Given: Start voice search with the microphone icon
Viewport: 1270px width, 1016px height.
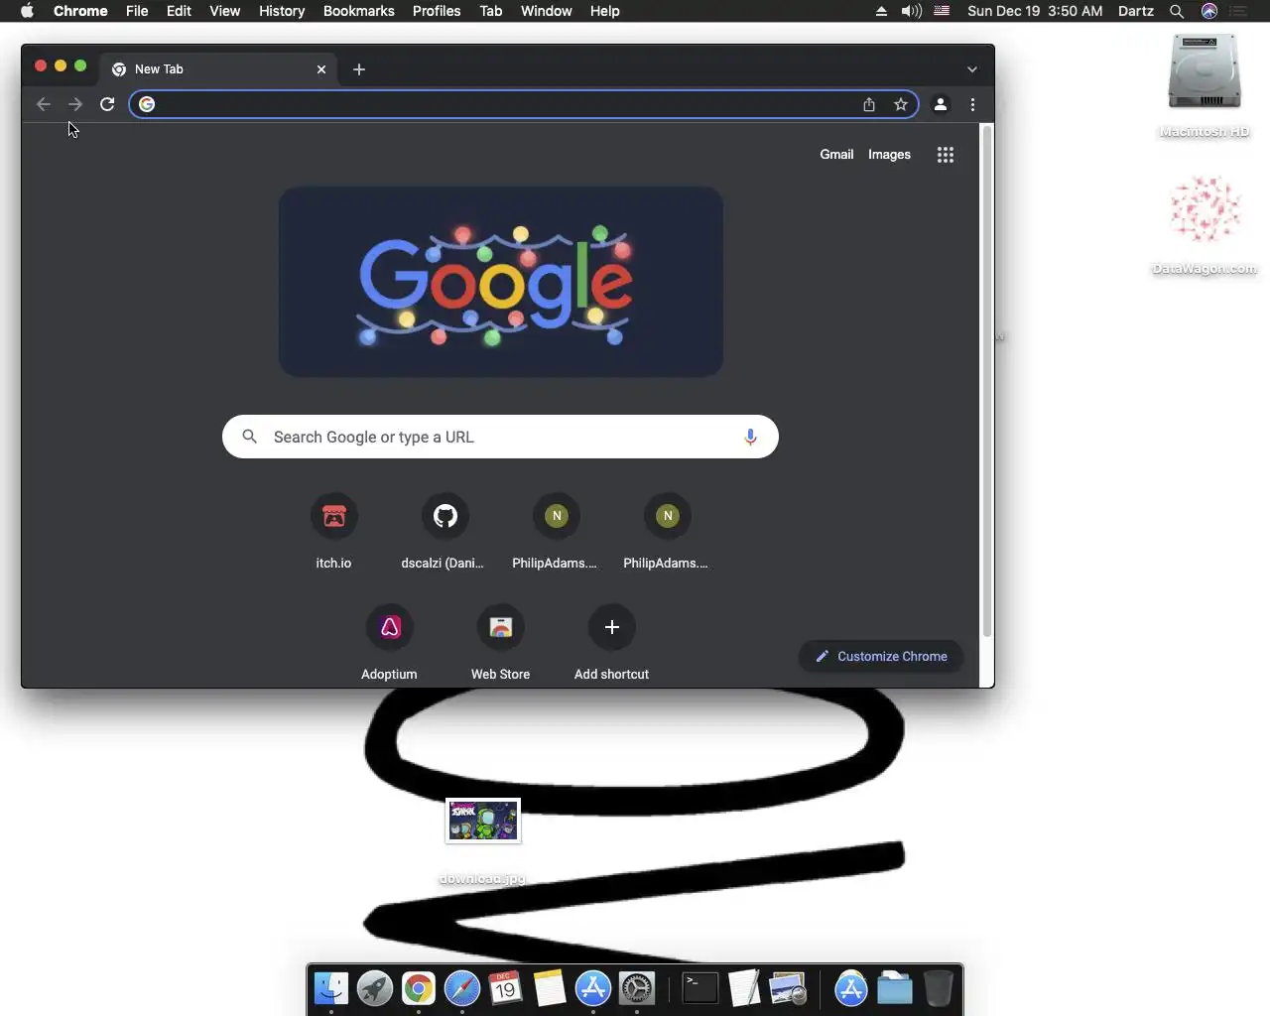Looking at the screenshot, I should [x=750, y=437].
